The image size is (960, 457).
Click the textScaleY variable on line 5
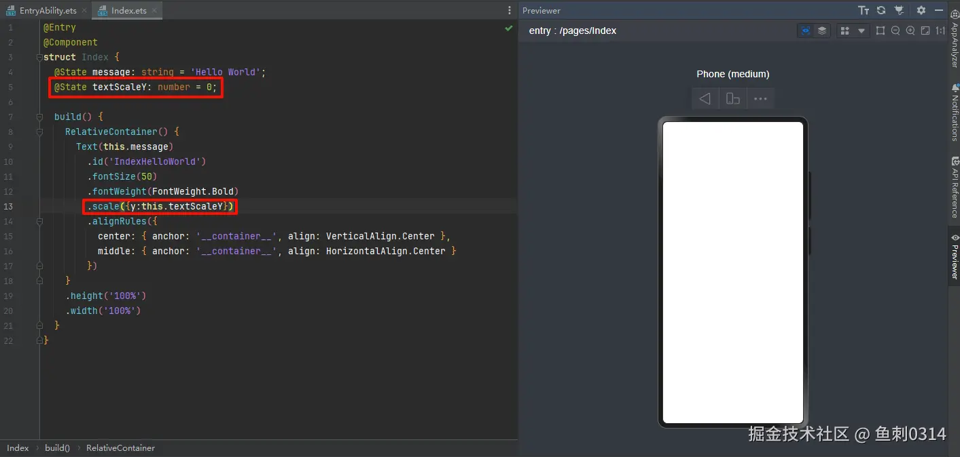point(120,87)
